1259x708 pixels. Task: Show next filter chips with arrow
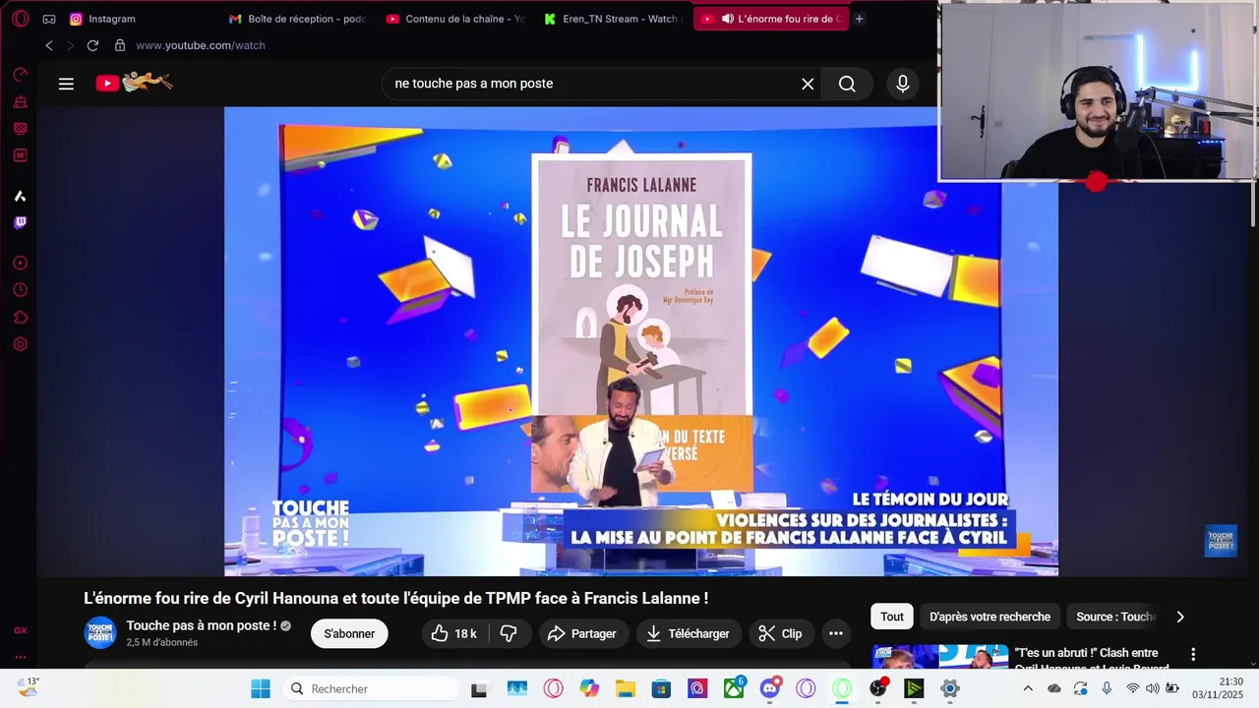point(1180,617)
